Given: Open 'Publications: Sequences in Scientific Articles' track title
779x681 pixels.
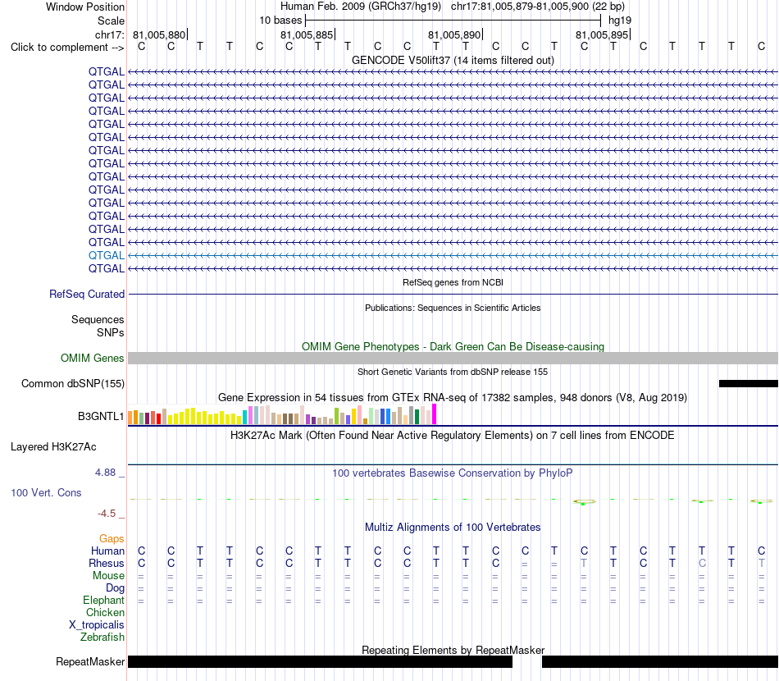Looking at the screenshot, I should (453, 308).
